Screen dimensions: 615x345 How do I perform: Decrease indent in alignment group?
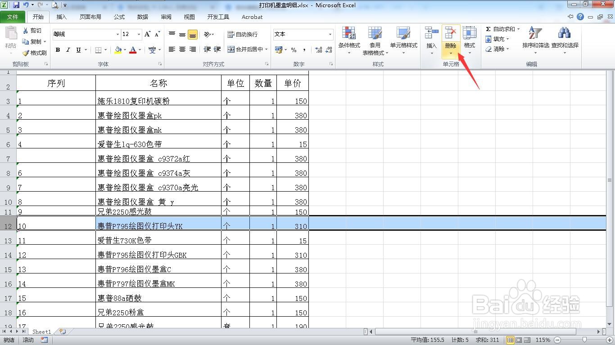pos(207,49)
